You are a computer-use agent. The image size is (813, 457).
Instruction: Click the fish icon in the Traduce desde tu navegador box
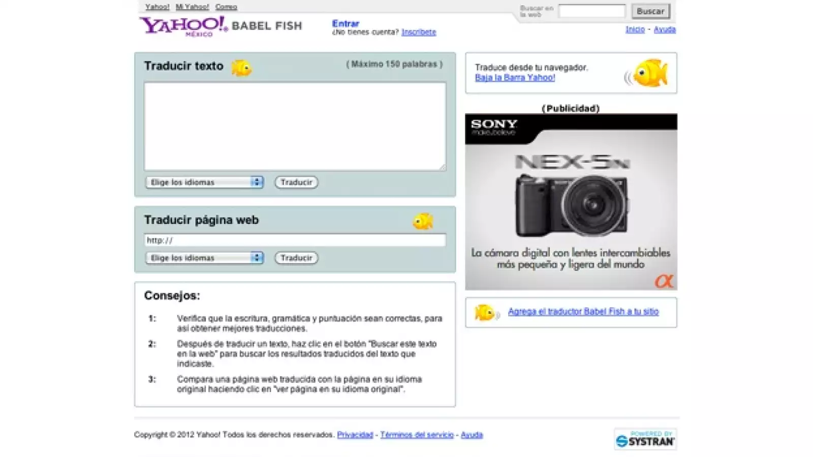click(651, 73)
